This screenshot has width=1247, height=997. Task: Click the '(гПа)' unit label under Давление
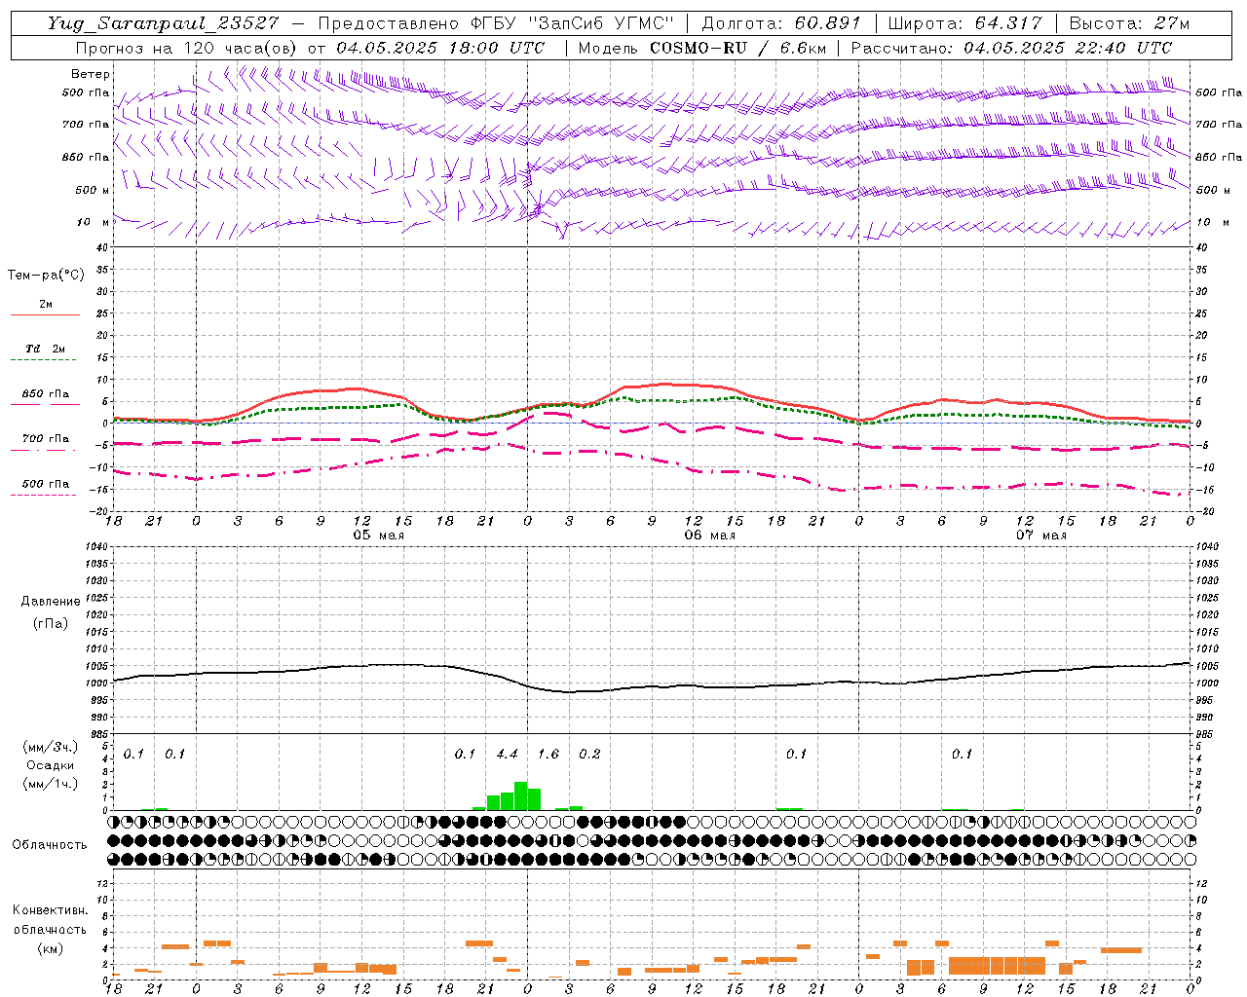pos(51,623)
